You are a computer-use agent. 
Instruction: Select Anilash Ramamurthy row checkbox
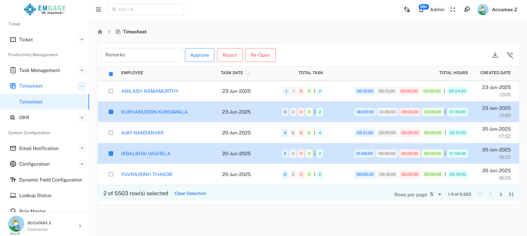(111, 91)
